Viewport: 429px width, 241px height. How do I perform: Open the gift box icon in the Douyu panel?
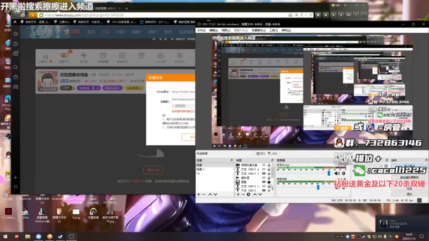pyautogui.click(x=142, y=56)
